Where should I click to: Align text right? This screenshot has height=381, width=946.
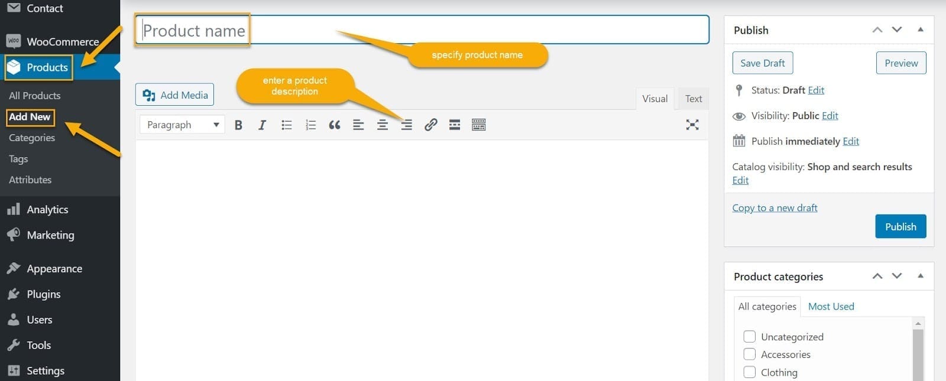[x=407, y=125]
